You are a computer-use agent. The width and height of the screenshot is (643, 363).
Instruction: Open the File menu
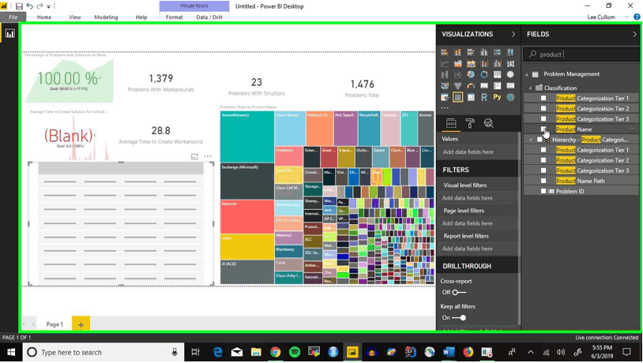[x=13, y=17]
